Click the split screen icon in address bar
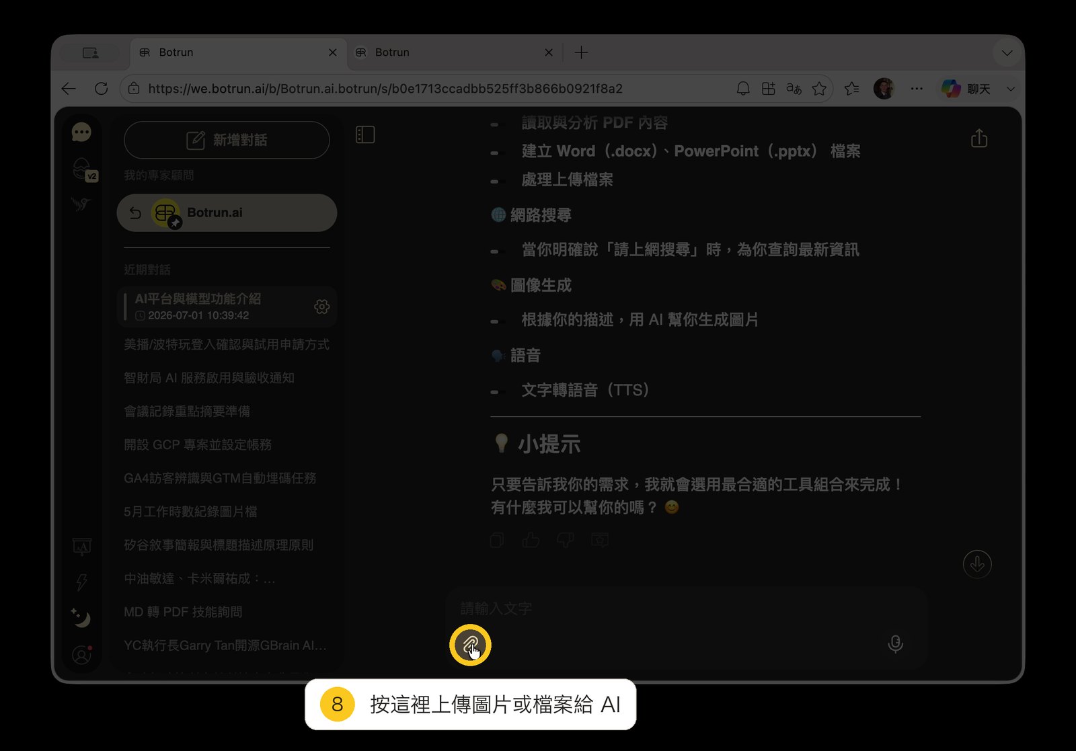The width and height of the screenshot is (1076, 751). (769, 89)
